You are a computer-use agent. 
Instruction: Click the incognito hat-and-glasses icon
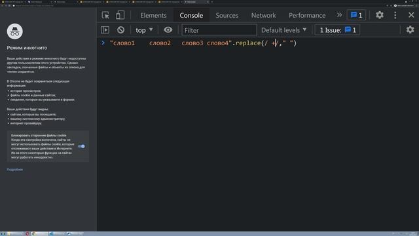pyautogui.click(x=14, y=31)
